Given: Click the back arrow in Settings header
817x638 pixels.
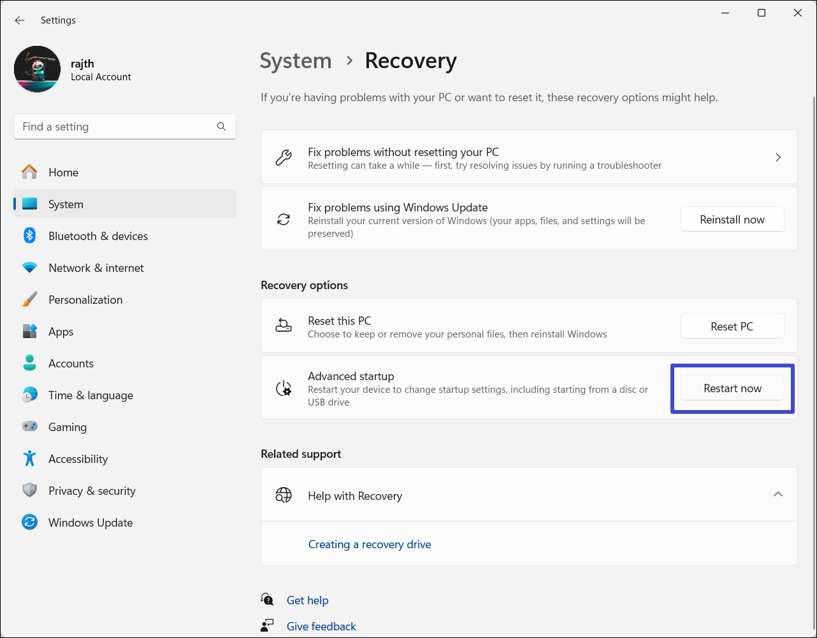Looking at the screenshot, I should click(x=20, y=20).
